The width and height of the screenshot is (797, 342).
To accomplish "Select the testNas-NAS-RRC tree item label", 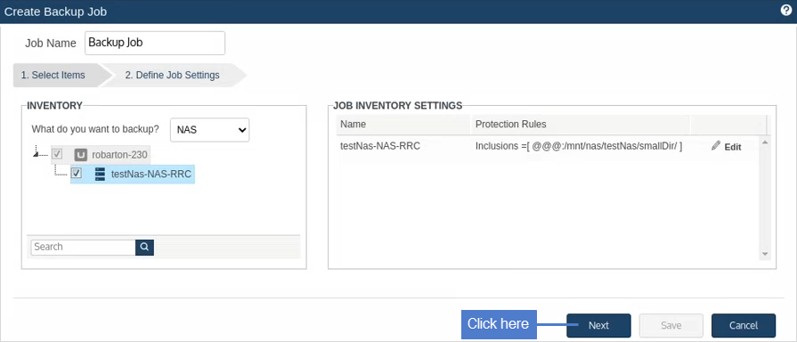I will coord(151,175).
